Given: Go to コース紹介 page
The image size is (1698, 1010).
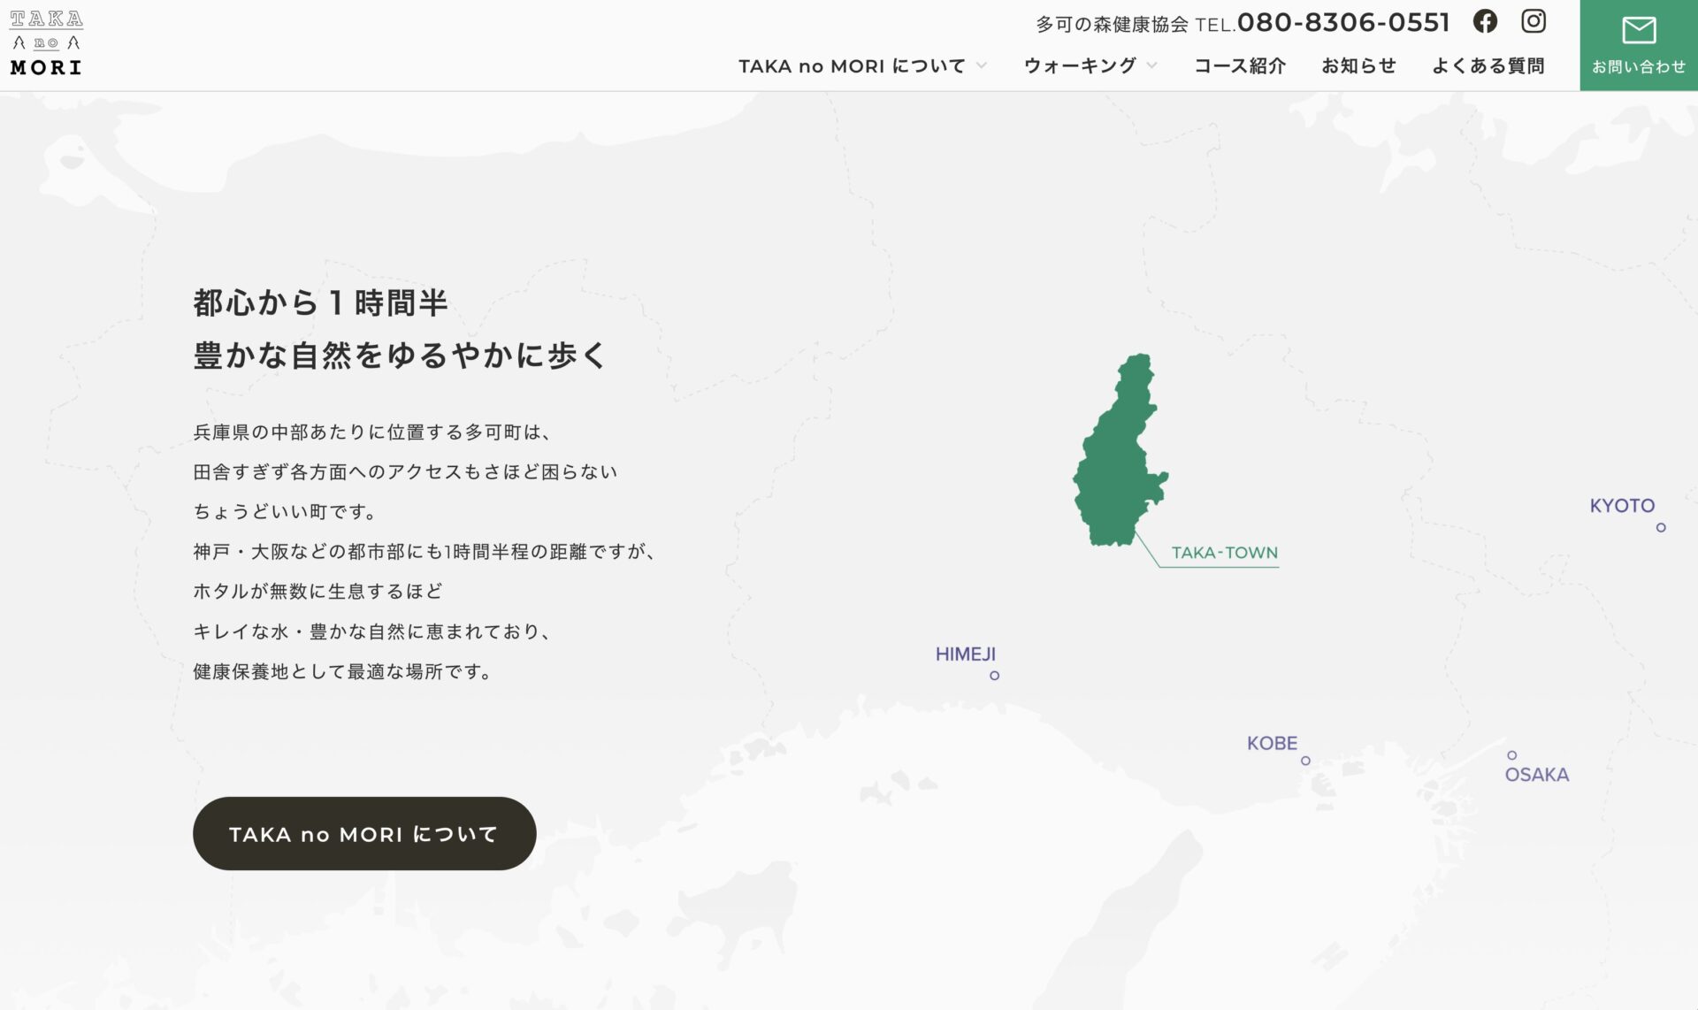Looking at the screenshot, I should [x=1240, y=65].
